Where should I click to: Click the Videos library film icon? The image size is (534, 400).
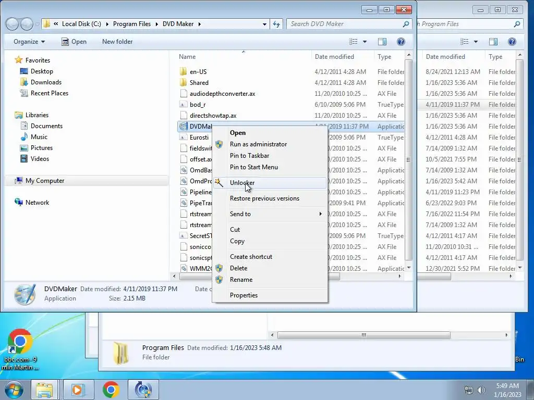[x=24, y=158]
